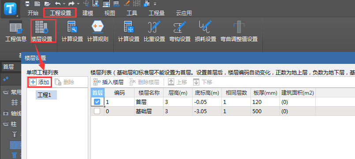This screenshot has height=159, width=355.
Task: Select the axis grid icon under 常用
Action: point(15,103)
